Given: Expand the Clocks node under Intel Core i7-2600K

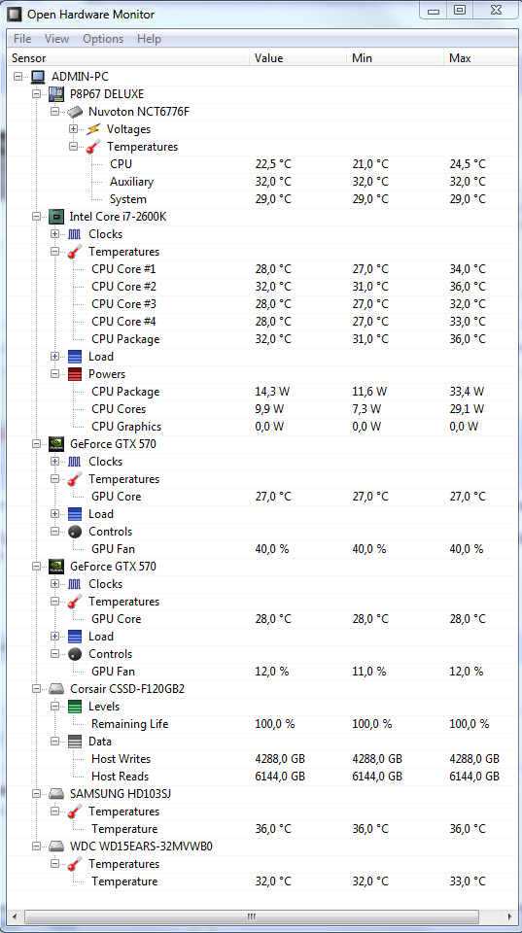Looking at the screenshot, I should (x=54, y=234).
